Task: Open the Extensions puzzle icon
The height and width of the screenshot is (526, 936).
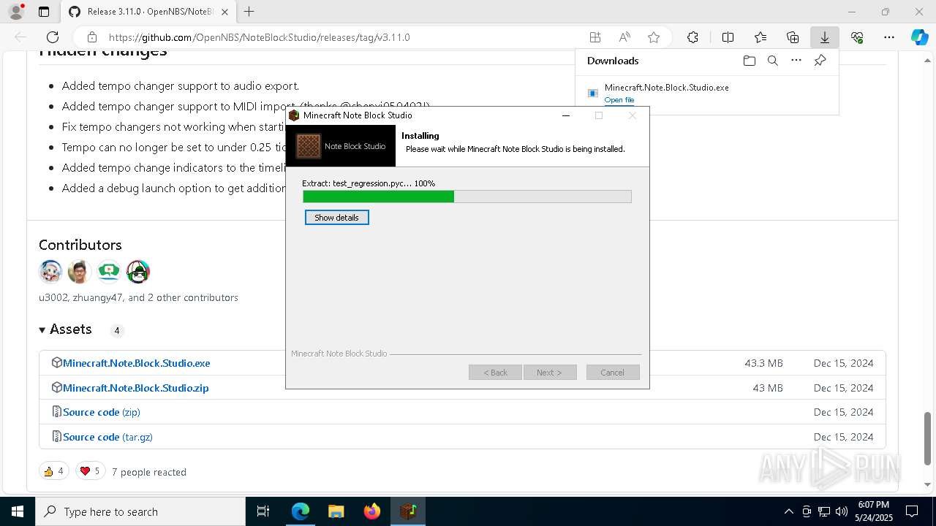Action: (692, 37)
